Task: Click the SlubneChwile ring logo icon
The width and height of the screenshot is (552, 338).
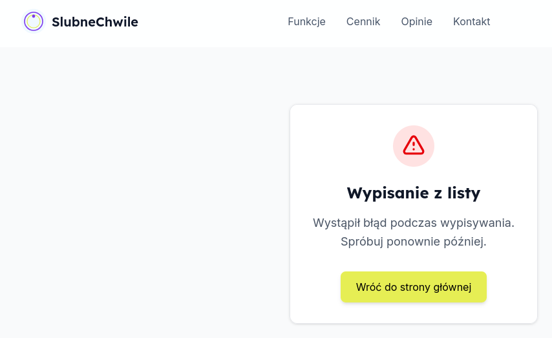Action: click(34, 21)
